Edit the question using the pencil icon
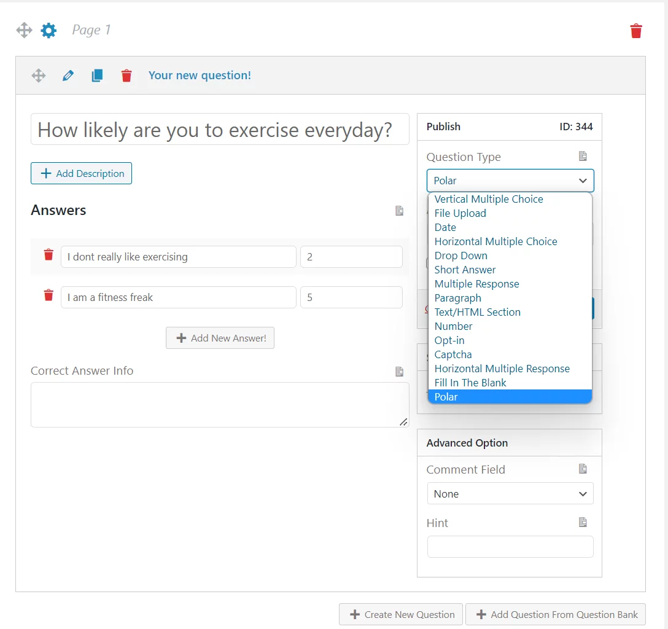668x629 pixels. coord(68,75)
